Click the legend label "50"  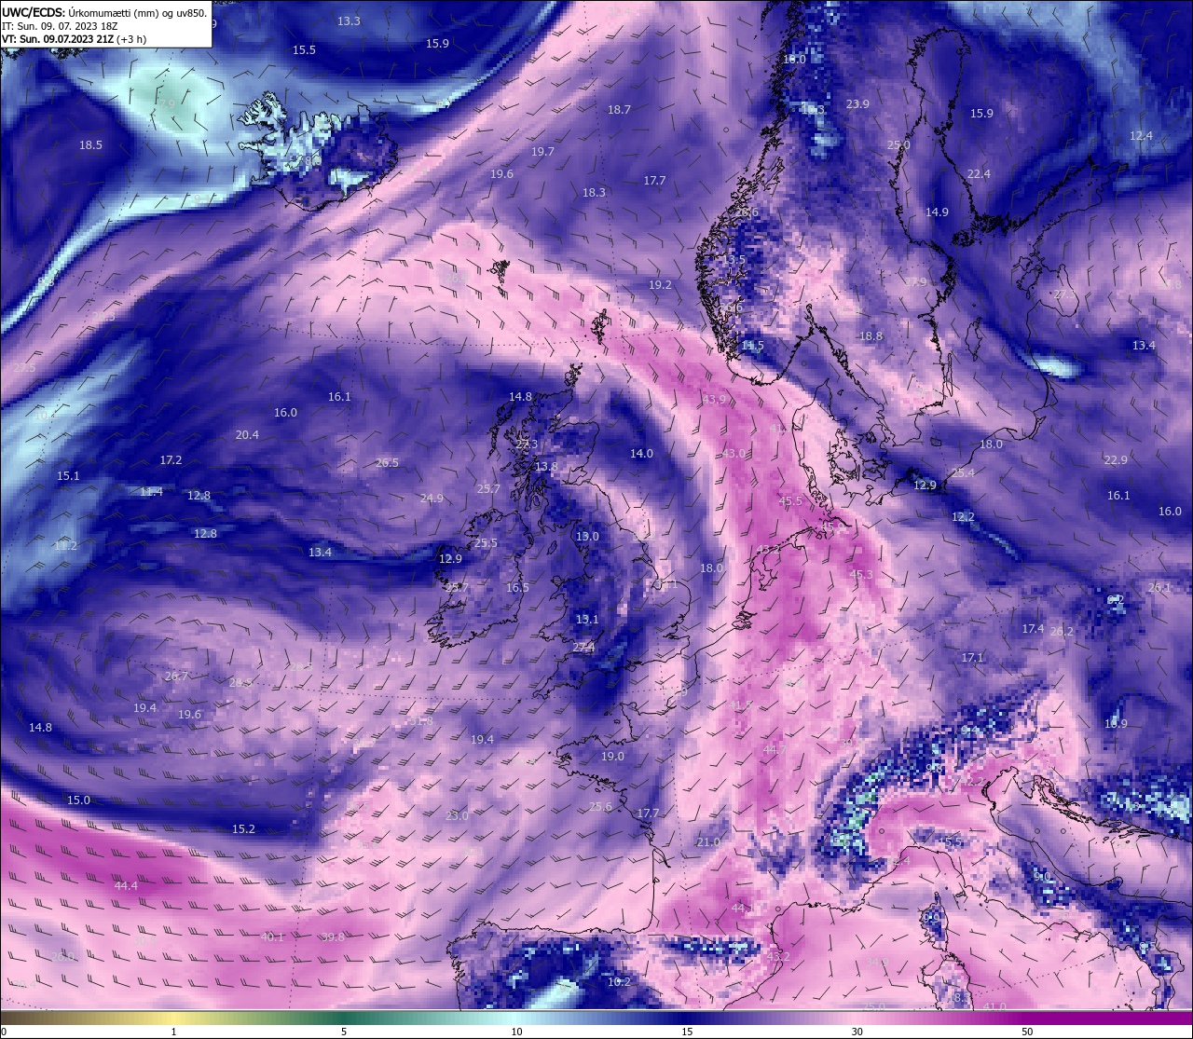(x=1026, y=1032)
